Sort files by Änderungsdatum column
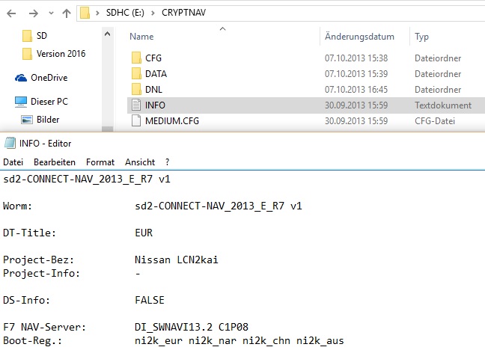Viewport: 485px width, 356px height. [x=359, y=37]
